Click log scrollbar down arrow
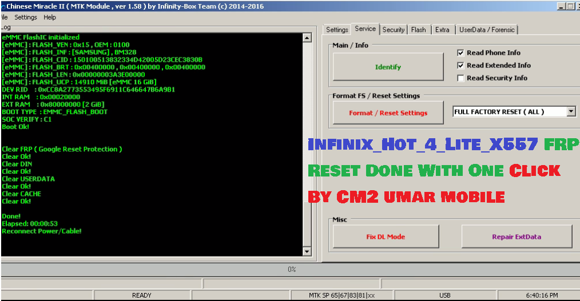This screenshot has height=301, width=580. [x=307, y=251]
